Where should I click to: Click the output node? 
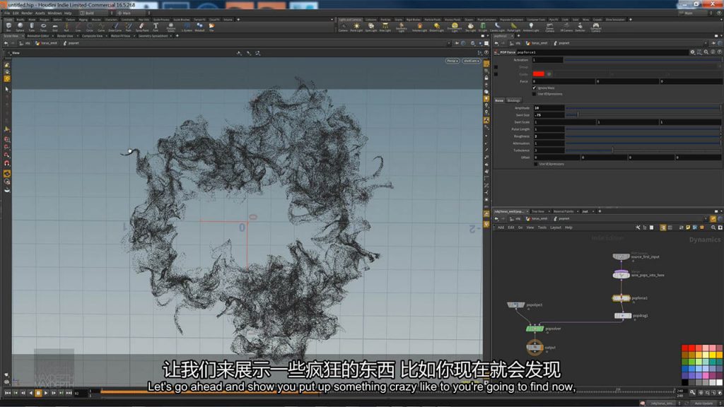click(x=535, y=347)
